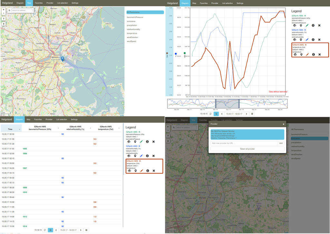
Task: Edit temperature style with red pencil, table legend
Action: pyautogui.click(x=141, y=171)
